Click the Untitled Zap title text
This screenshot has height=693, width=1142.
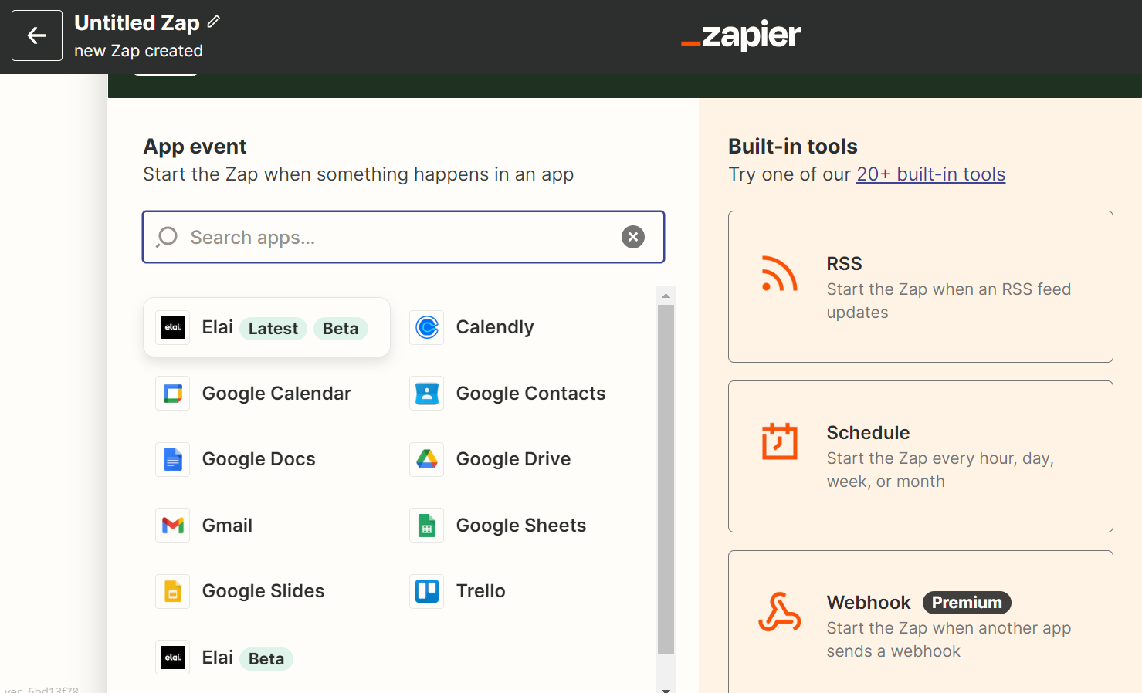(x=137, y=23)
